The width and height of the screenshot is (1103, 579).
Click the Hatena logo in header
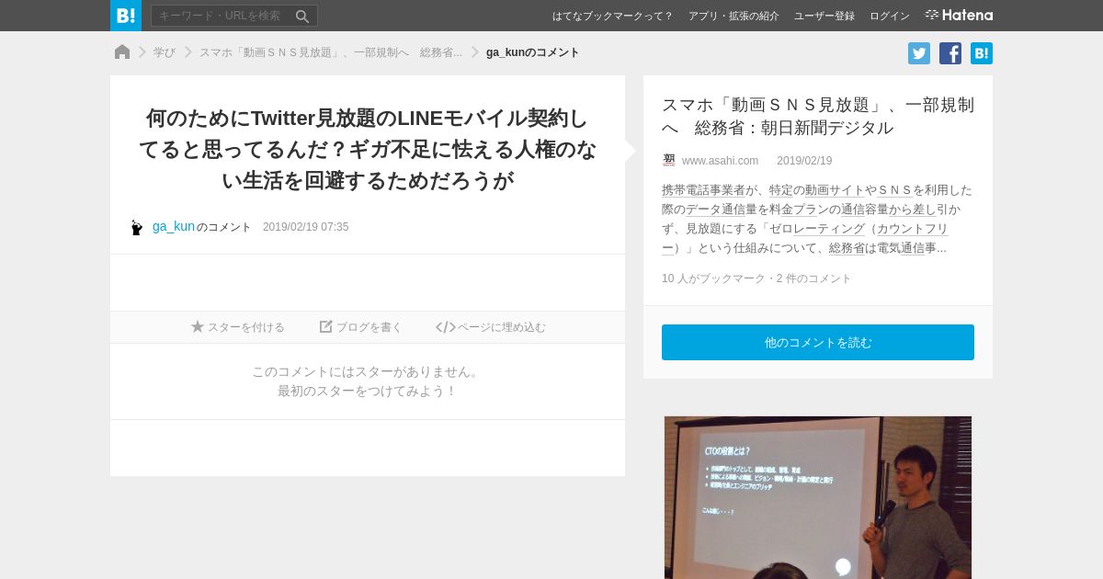point(959,15)
